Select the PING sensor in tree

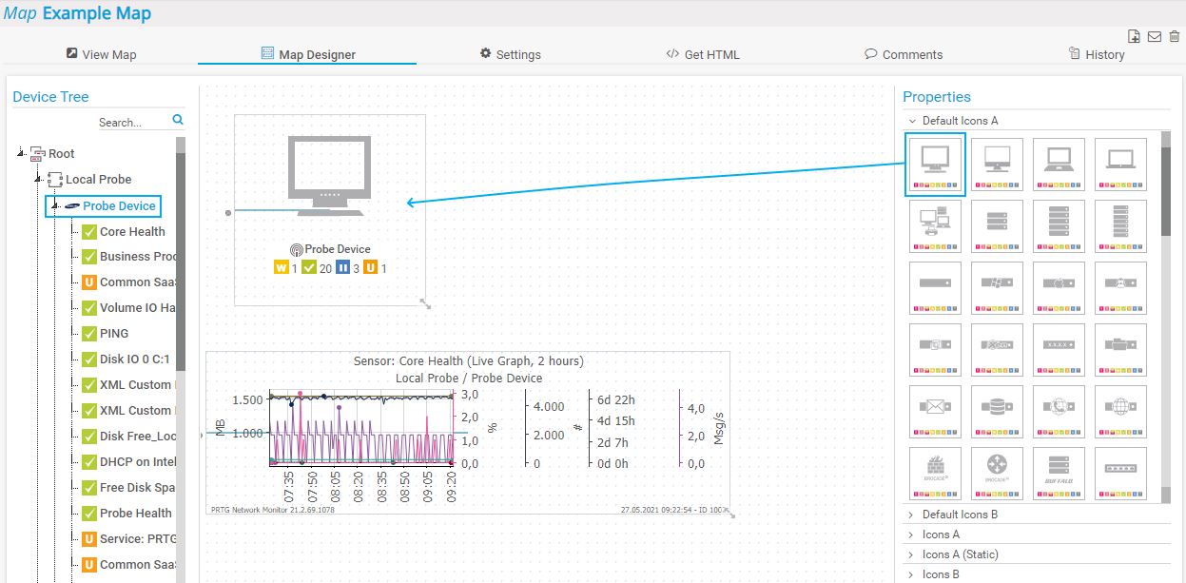click(113, 334)
